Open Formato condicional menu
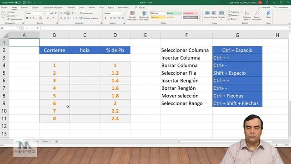Image resolution: width=291 pixels, height=164 pixels. coord(132,15)
